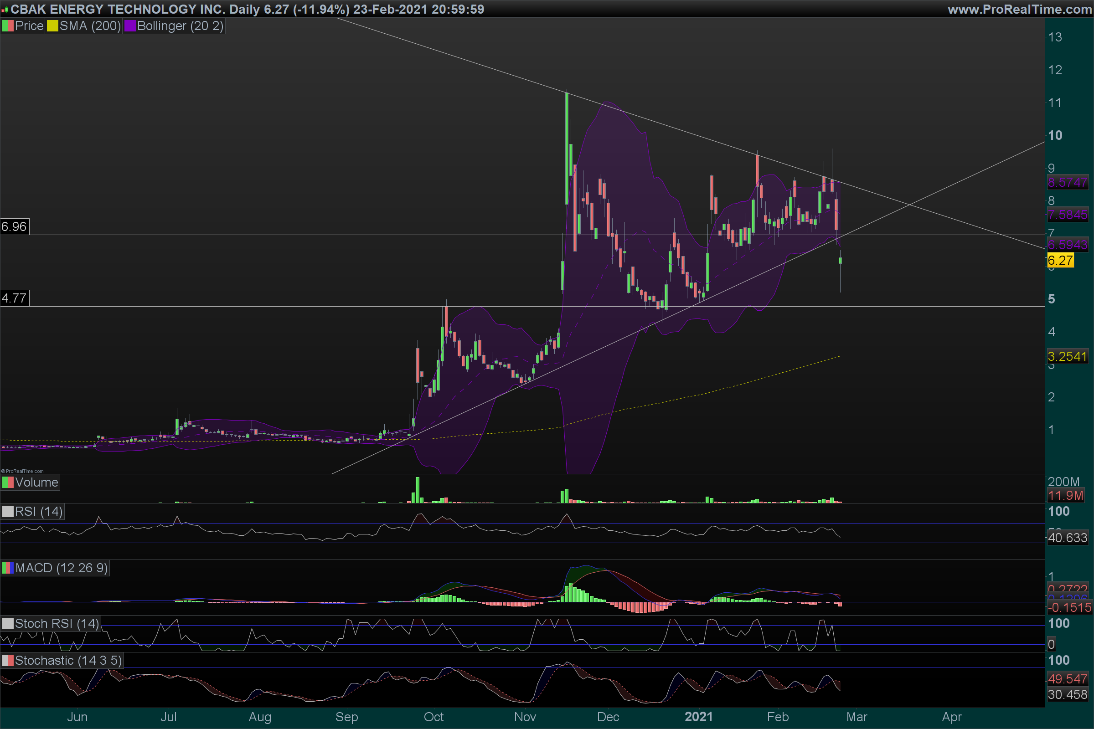Click the Stoch RSI (14) legend icon
This screenshot has width=1094, height=729.
[x=8, y=623]
